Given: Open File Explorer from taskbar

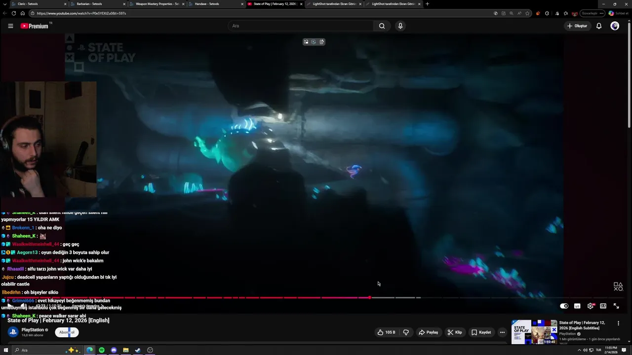Looking at the screenshot, I should [126, 350].
